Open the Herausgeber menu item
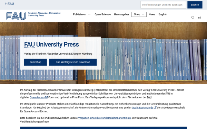 point(121,14)
